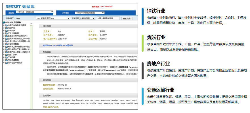Click the data update date 2019-12-31
Viewport: 250px width, 113px height.
[x=62, y=85]
